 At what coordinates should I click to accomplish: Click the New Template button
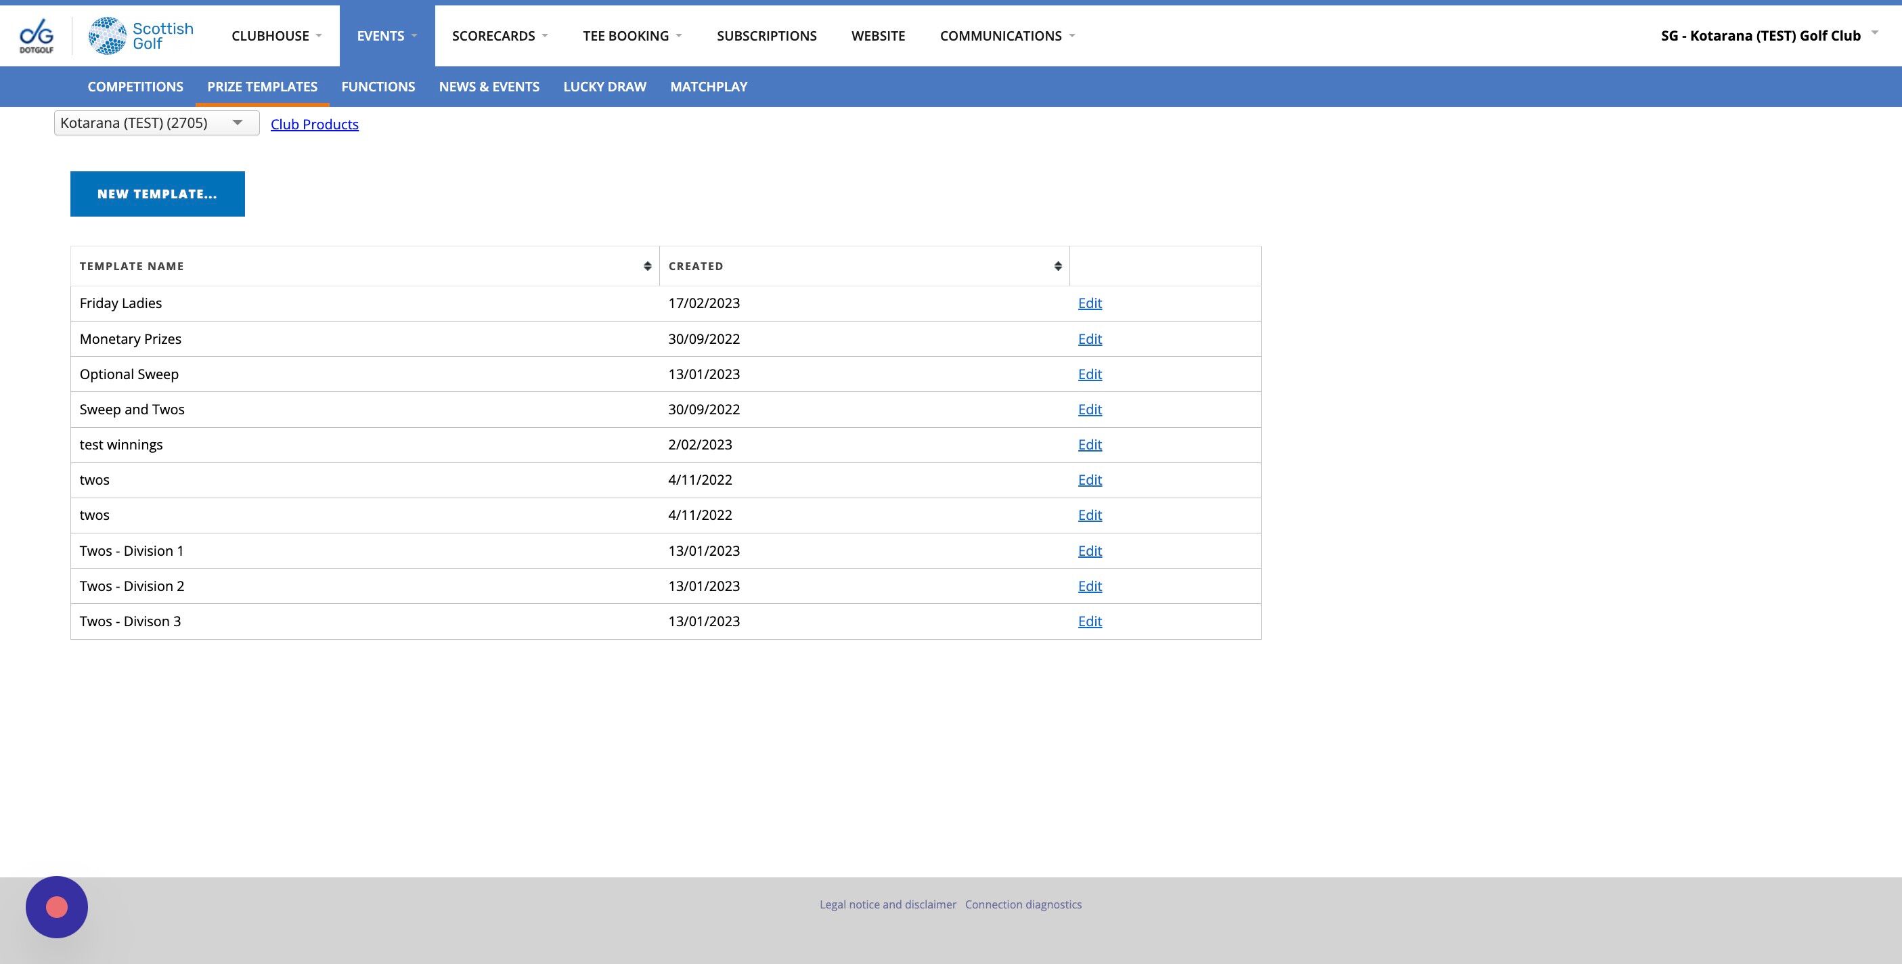point(157,194)
